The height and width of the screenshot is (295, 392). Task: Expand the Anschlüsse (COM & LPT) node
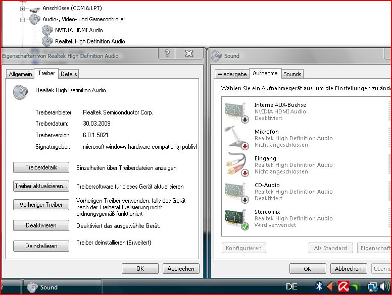click(x=23, y=9)
